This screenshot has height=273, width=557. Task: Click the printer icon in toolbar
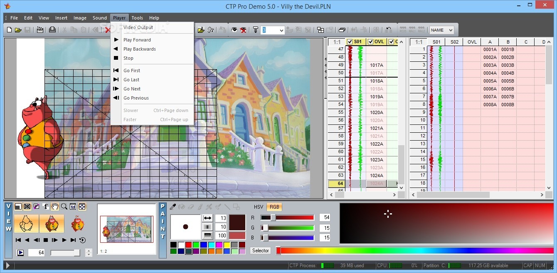52,30
